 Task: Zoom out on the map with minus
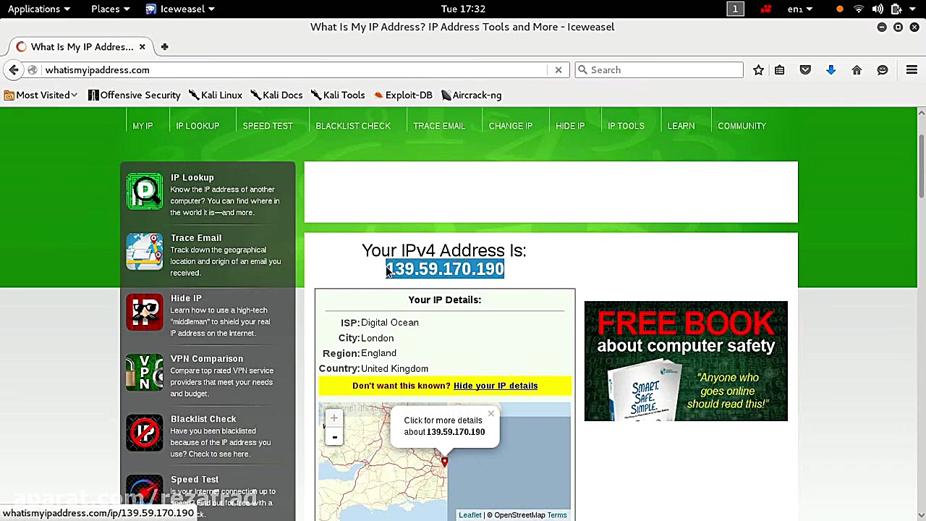point(334,436)
